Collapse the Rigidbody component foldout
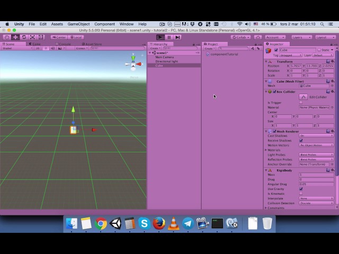The image size is (339, 254). (x=266, y=170)
